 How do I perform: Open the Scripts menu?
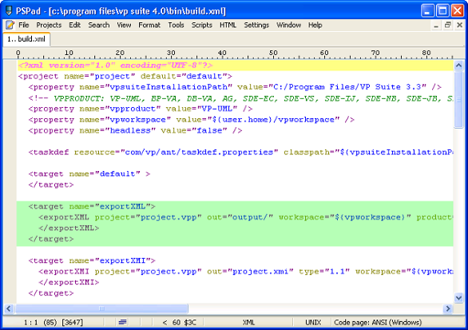click(202, 25)
